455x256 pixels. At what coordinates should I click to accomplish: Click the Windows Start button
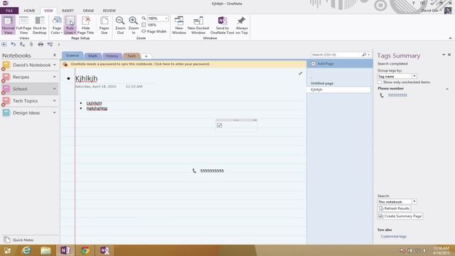tap(7, 250)
